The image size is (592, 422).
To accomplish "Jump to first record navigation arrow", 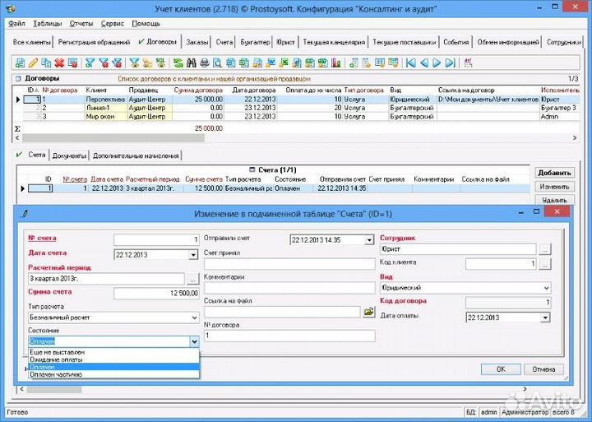I will pos(411,63).
